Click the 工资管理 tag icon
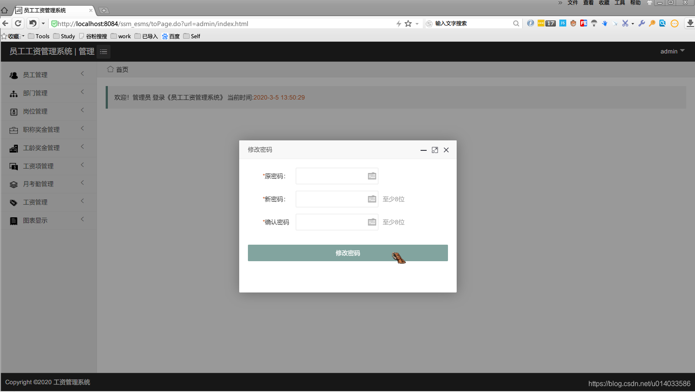The height and width of the screenshot is (392, 695). (14, 203)
